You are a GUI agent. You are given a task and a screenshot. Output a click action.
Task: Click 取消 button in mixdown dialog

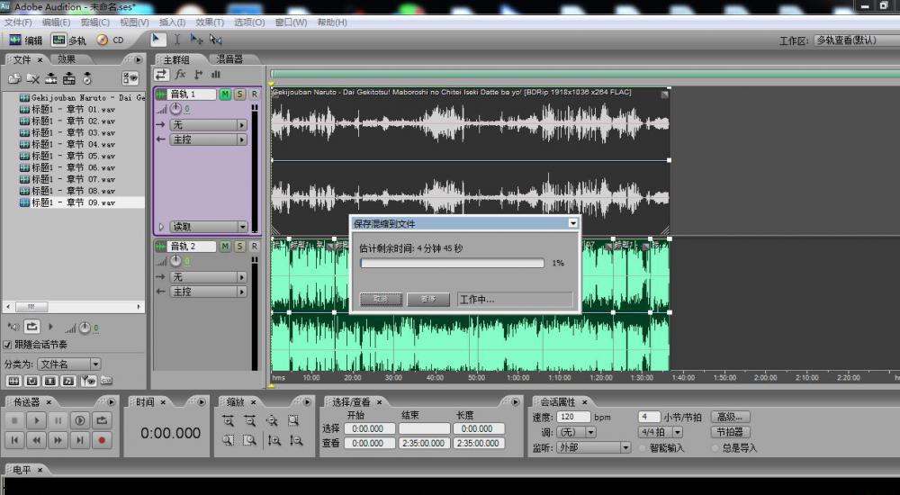point(381,299)
